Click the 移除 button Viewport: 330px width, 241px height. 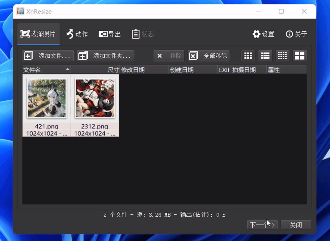[x=169, y=56]
